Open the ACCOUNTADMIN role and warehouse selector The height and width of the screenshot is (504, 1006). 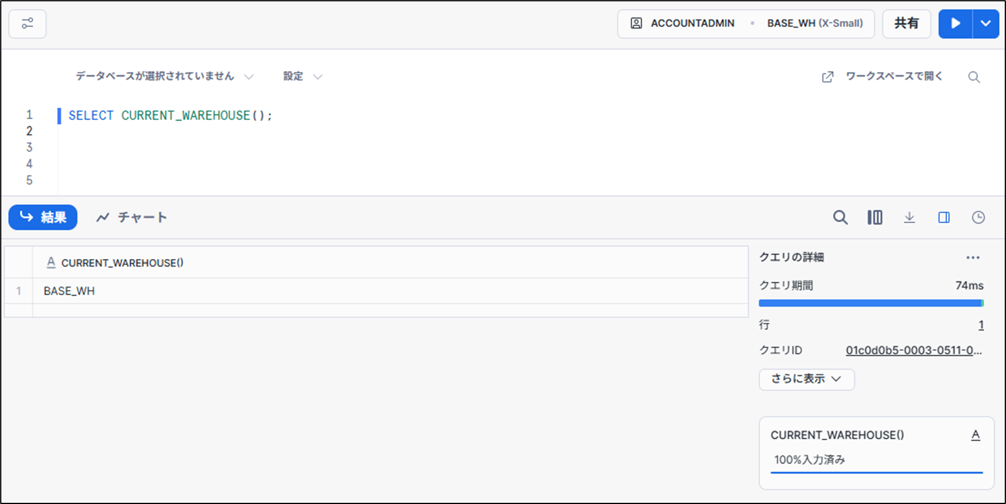coord(746,23)
